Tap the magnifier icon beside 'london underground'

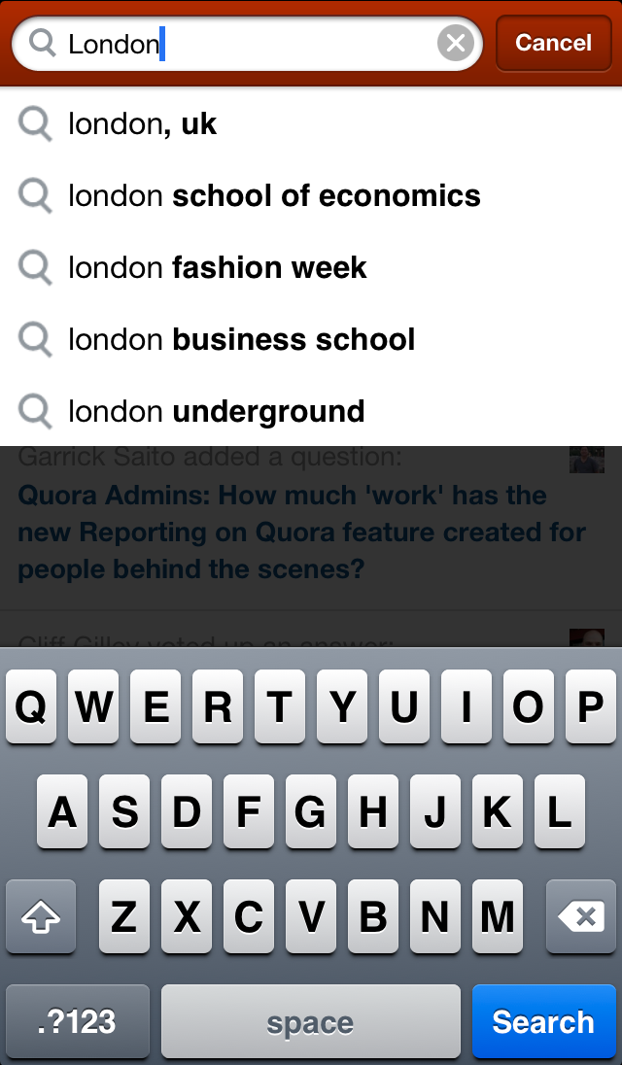click(36, 412)
